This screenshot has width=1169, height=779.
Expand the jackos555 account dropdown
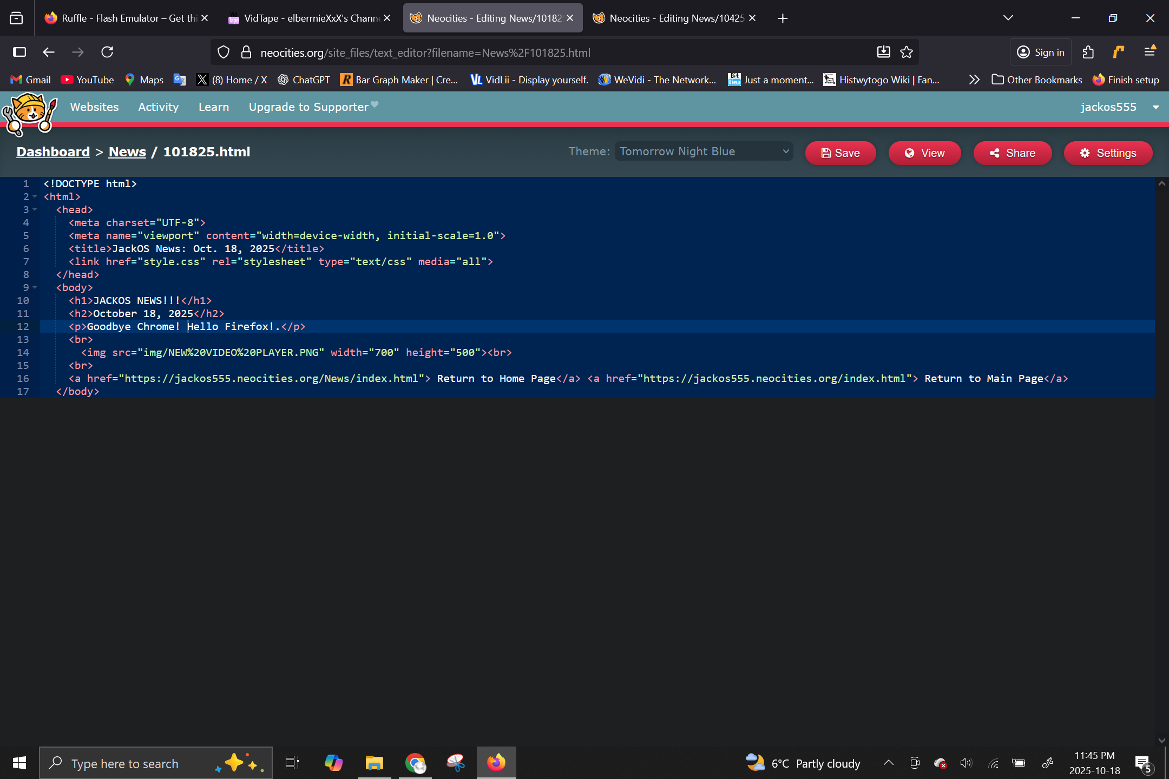click(1155, 107)
